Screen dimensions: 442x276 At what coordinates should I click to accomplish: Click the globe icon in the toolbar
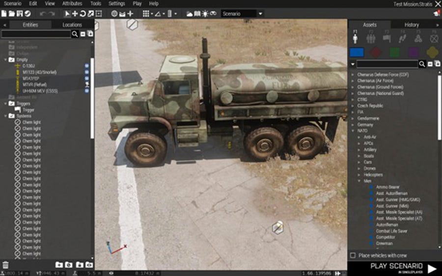click(114, 14)
